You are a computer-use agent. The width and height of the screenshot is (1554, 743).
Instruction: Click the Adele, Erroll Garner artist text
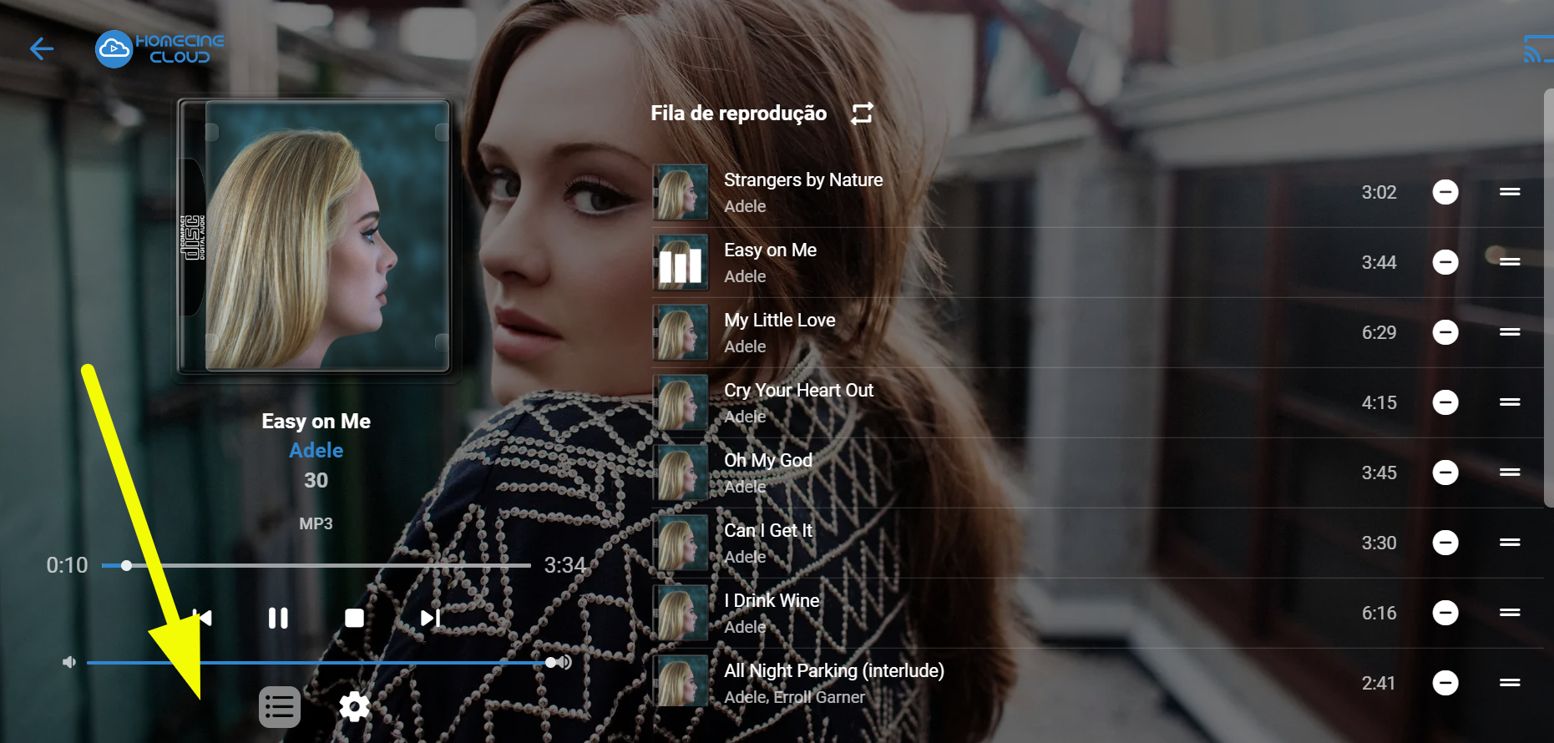794,697
